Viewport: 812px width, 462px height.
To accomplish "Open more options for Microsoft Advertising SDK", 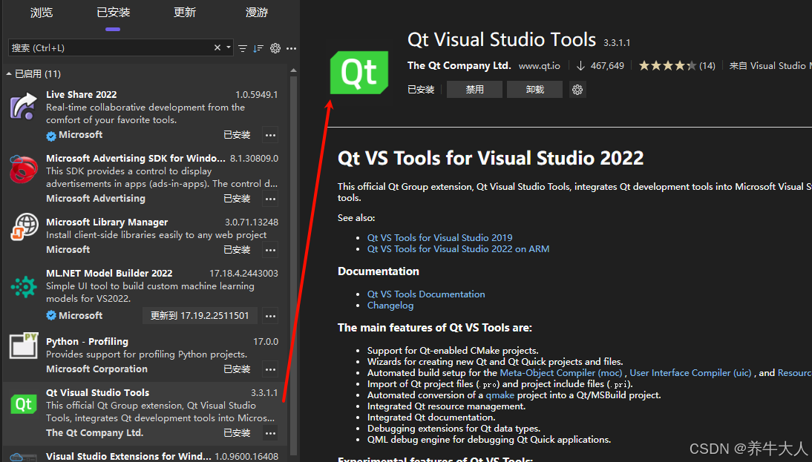I will pyautogui.click(x=270, y=199).
